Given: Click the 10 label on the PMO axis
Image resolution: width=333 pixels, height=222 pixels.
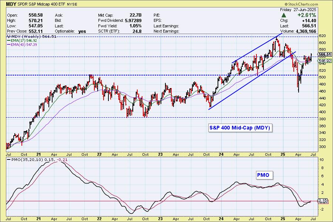Looking at the screenshot, I should [x=322, y=160].
